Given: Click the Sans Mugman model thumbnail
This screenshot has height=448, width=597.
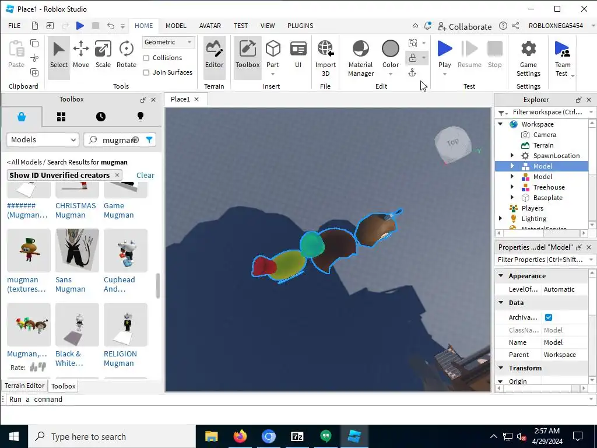Looking at the screenshot, I should pyautogui.click(x=78, y=250).
